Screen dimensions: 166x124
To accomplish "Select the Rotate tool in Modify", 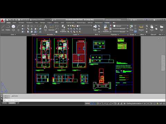I will pos(31,26).
